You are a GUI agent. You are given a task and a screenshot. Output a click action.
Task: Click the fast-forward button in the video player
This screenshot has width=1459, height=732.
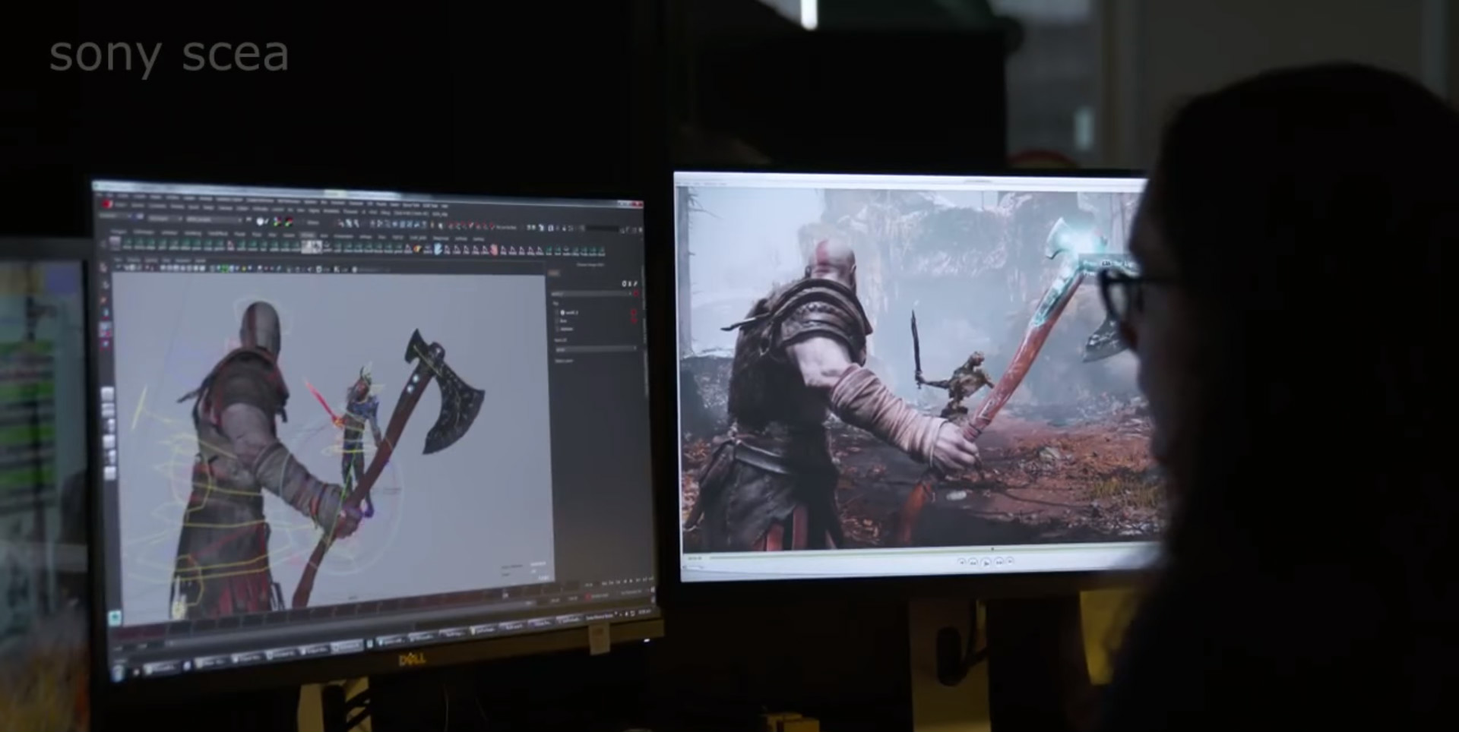click(999, 561)
